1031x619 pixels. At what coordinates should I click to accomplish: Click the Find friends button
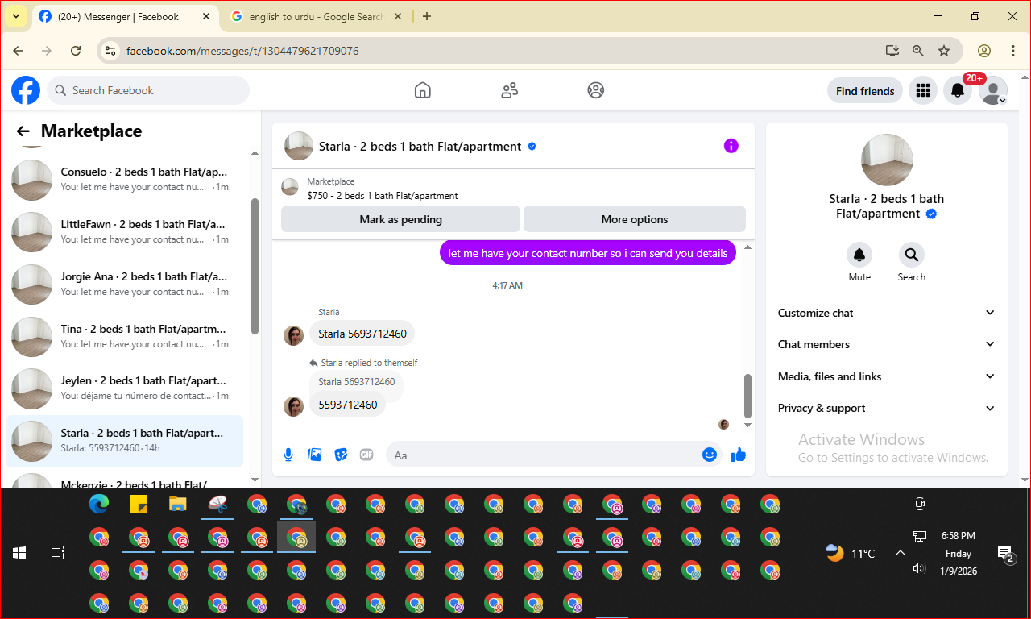pyautogui.click(x=865, y=91)
